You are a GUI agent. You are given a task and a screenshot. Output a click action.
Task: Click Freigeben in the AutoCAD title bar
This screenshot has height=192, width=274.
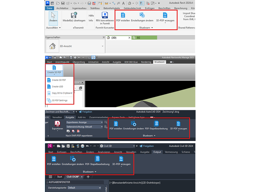(85, 112)
